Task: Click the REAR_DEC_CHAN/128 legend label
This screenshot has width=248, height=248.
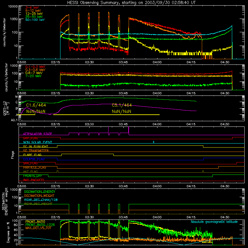Action: coord(41,200)
